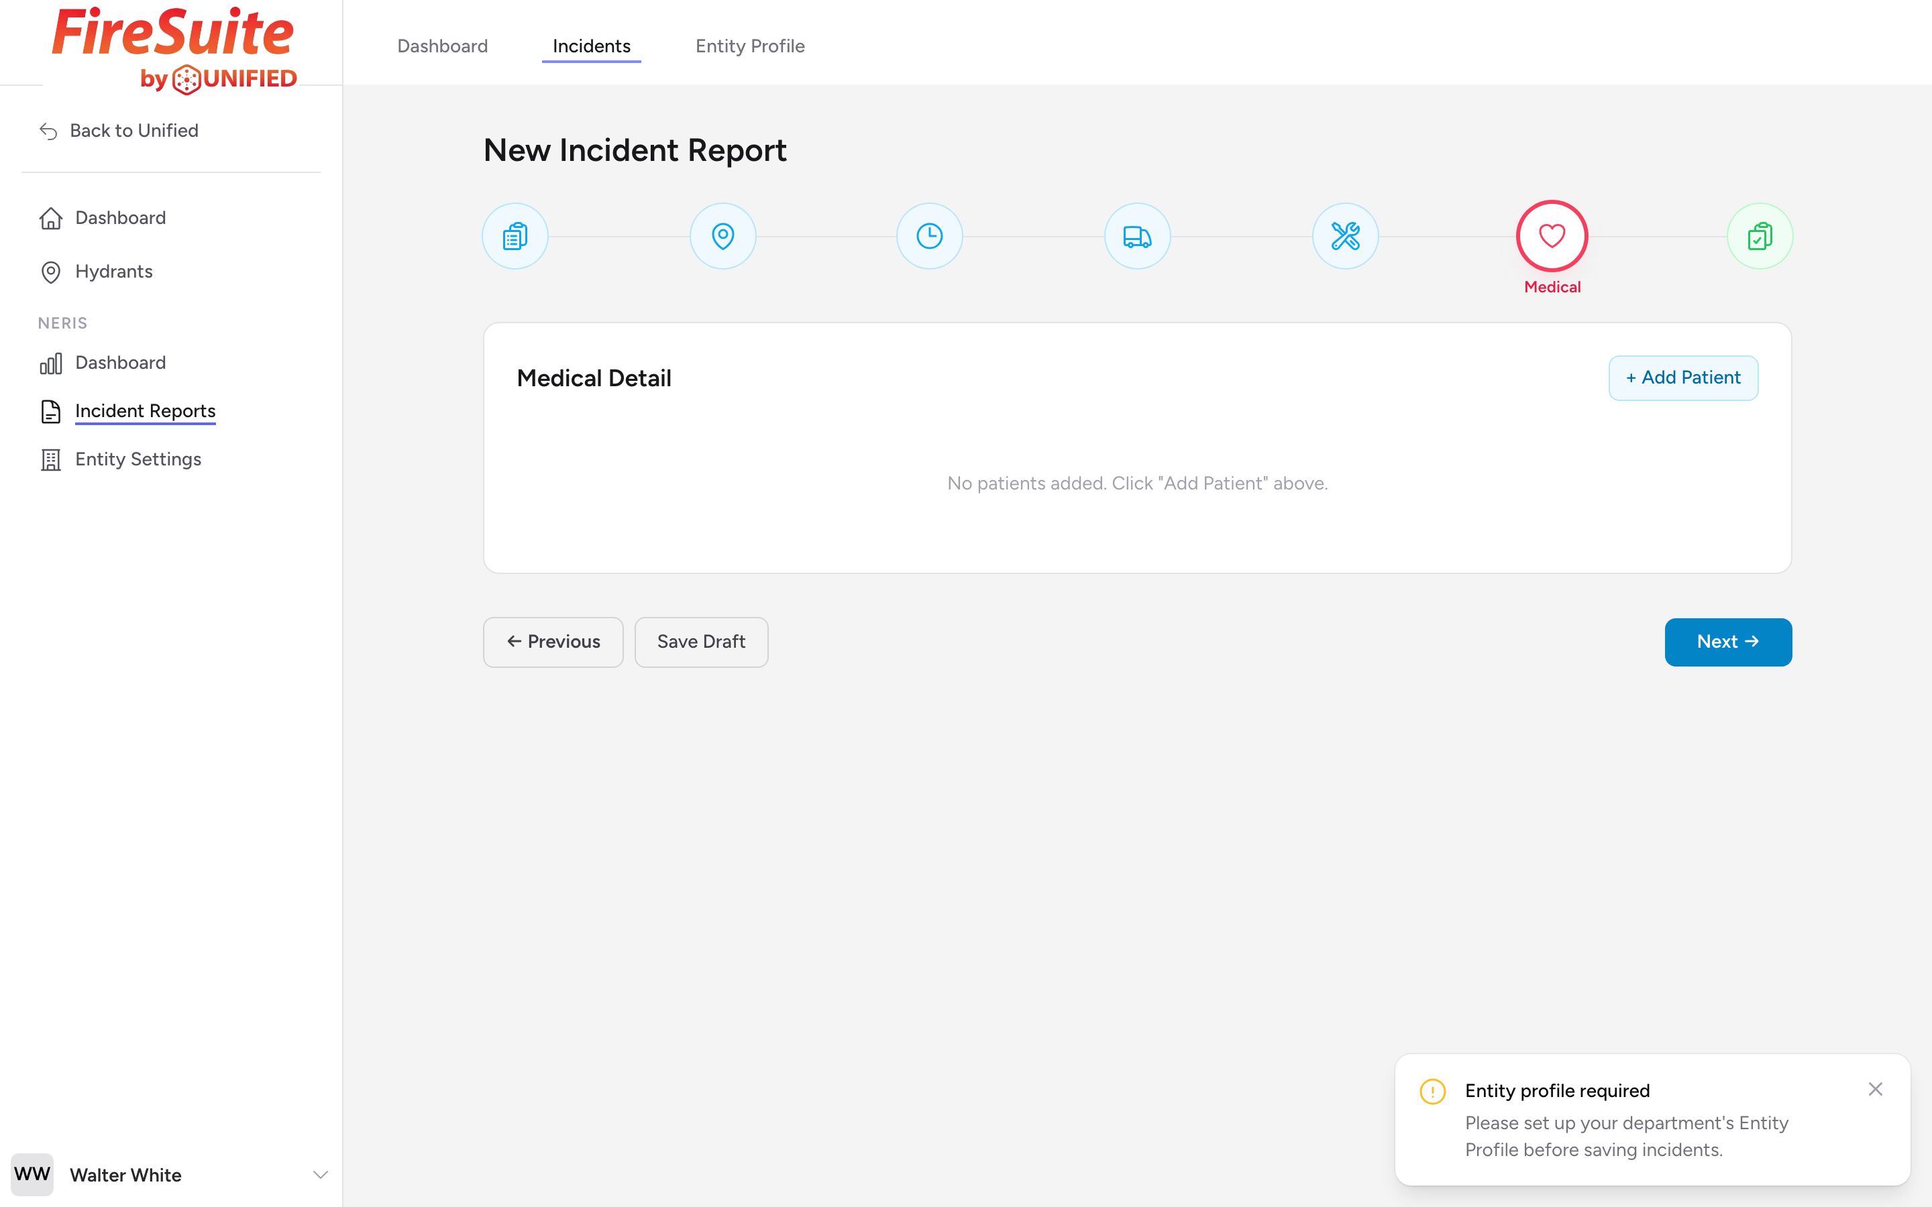Jump to the location pin step
This screenshot has width=1932, height=1207.
click(x=722, y=236)
